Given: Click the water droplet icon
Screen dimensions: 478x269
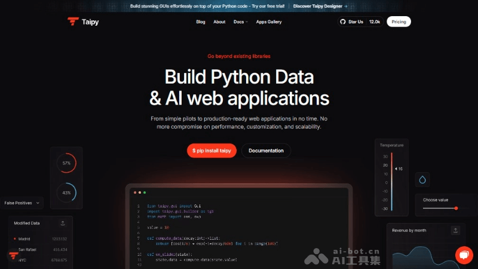Looking at the screenshot, I should pos(422,179).
